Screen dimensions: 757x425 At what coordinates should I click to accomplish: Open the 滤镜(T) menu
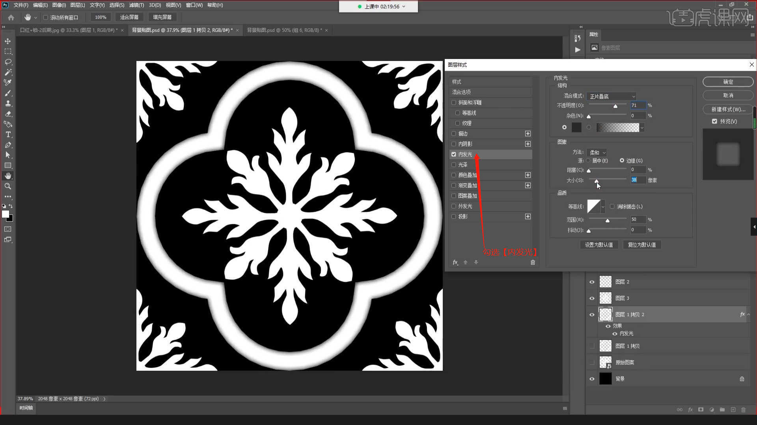point(136,5)
